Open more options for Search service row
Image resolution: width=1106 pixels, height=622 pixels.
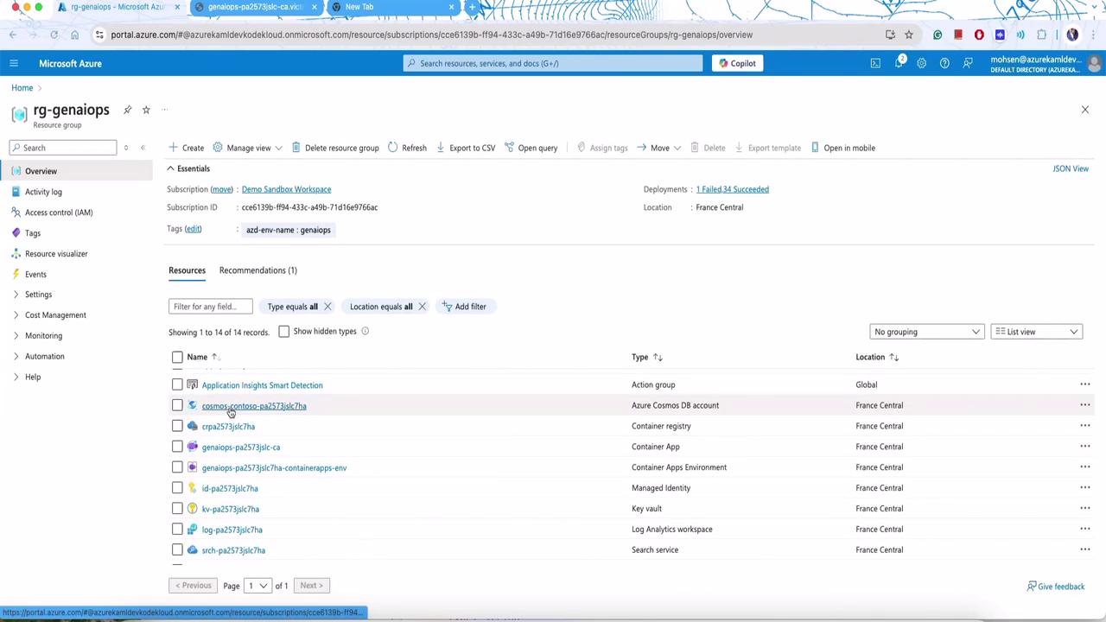(x=1085, y=550)
